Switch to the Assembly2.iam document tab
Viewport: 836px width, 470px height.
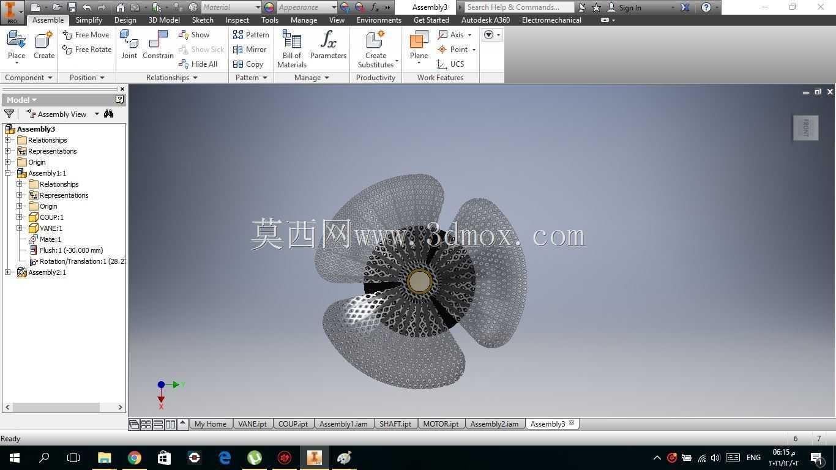tap(495, 423)
